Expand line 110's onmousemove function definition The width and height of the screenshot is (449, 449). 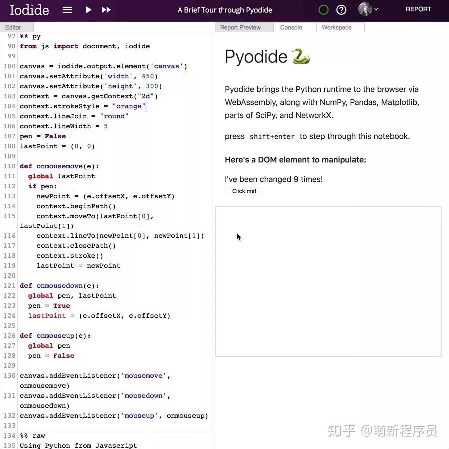[60, 166]
